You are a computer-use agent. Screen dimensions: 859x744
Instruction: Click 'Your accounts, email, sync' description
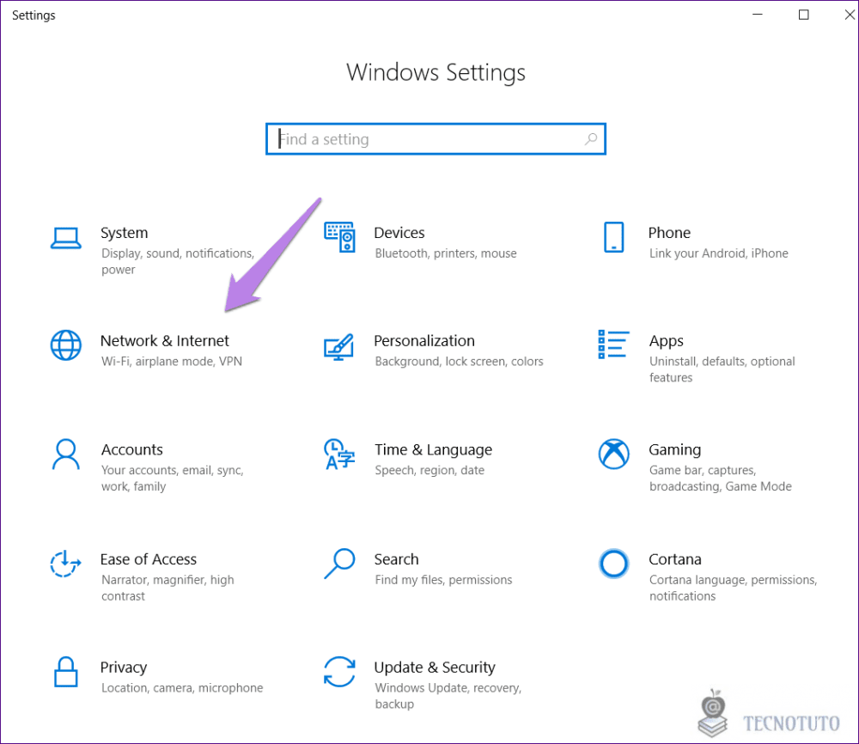173,479
